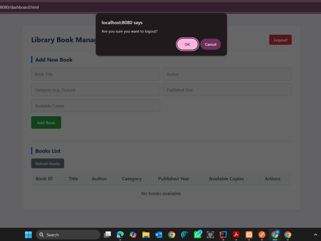This screenshot has height=241, width=321.
Task: Click the Refresh Books button
Action: coord(48,164)
